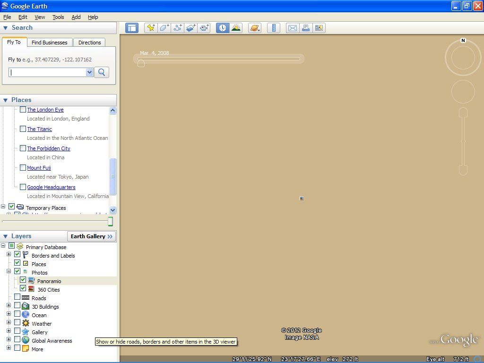Toggle the sidebar panel button
484x363 pixels.
tap(132, 28)
